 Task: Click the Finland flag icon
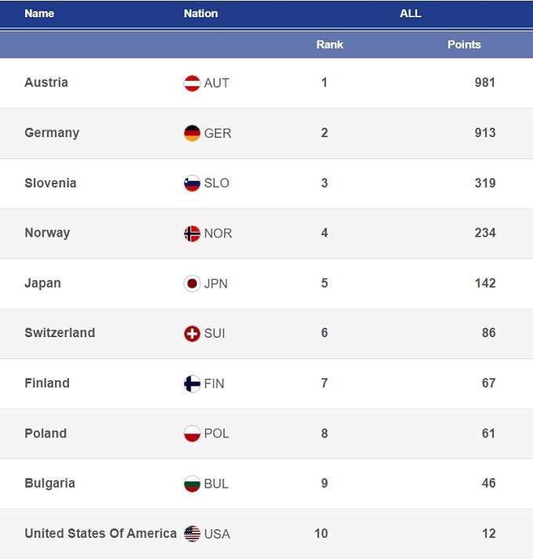point(192,384)
